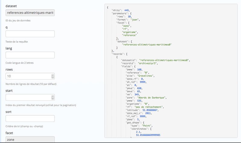The image size is (241, 143).
Task: Click the start index field
Action: (30, 97)
